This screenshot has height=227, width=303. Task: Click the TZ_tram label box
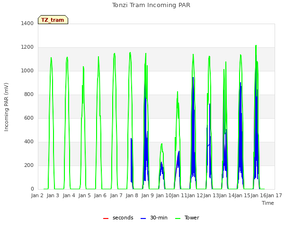pyautogui.click(x=53, y=20)
